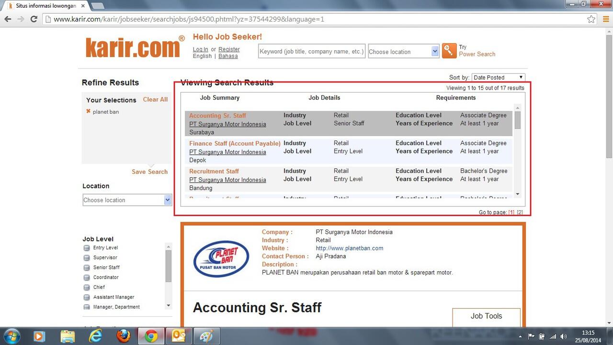Open Accounting Sr. Staff job listing
The image size is (613, 345).
(x=217, y=115)
